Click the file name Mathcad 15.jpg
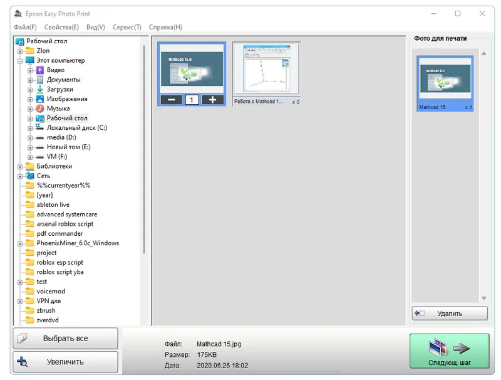The width and height of the screenshot is (501, 380). click(219, 344)
